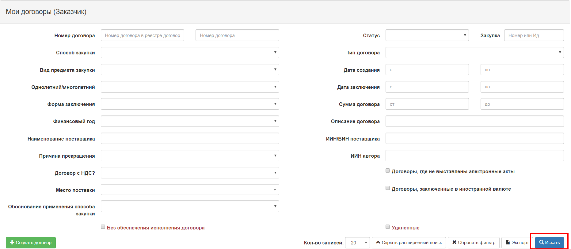The height and width of the screenshot is (249, 571).
Task: Focus the ИИН/БИН поставщика field
Action: pos(474,138)
